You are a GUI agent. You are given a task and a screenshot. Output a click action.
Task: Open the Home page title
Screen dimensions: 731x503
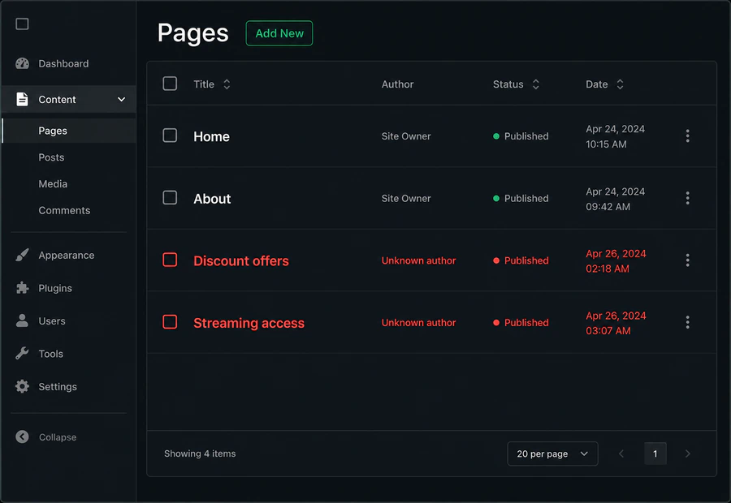point(212,136)
